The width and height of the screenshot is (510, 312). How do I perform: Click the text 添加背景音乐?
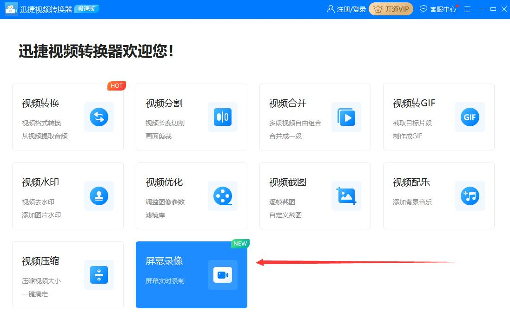click(x=412, y=202)
